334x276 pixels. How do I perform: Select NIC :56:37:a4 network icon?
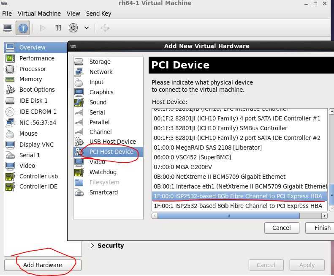(10, 123)
